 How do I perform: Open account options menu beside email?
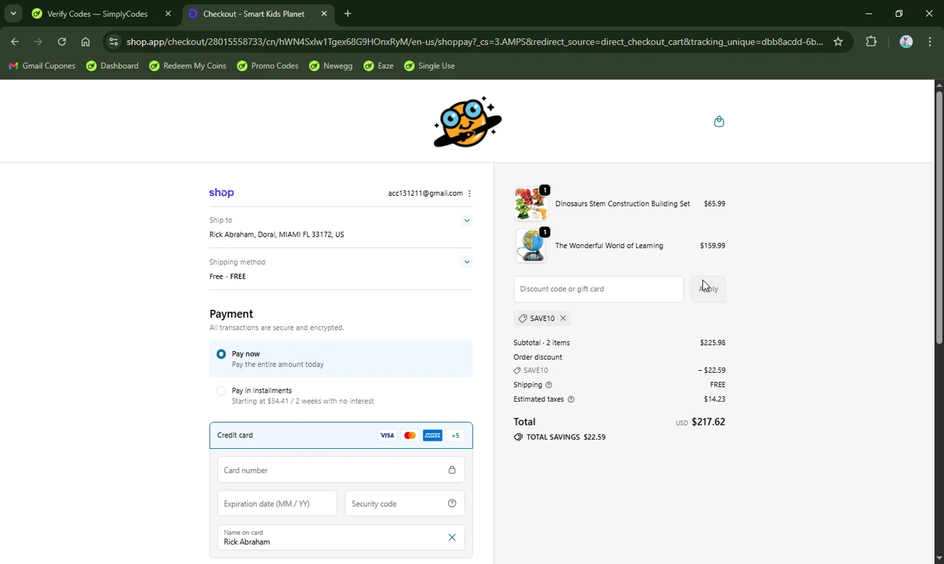click(x=469, y=193)
